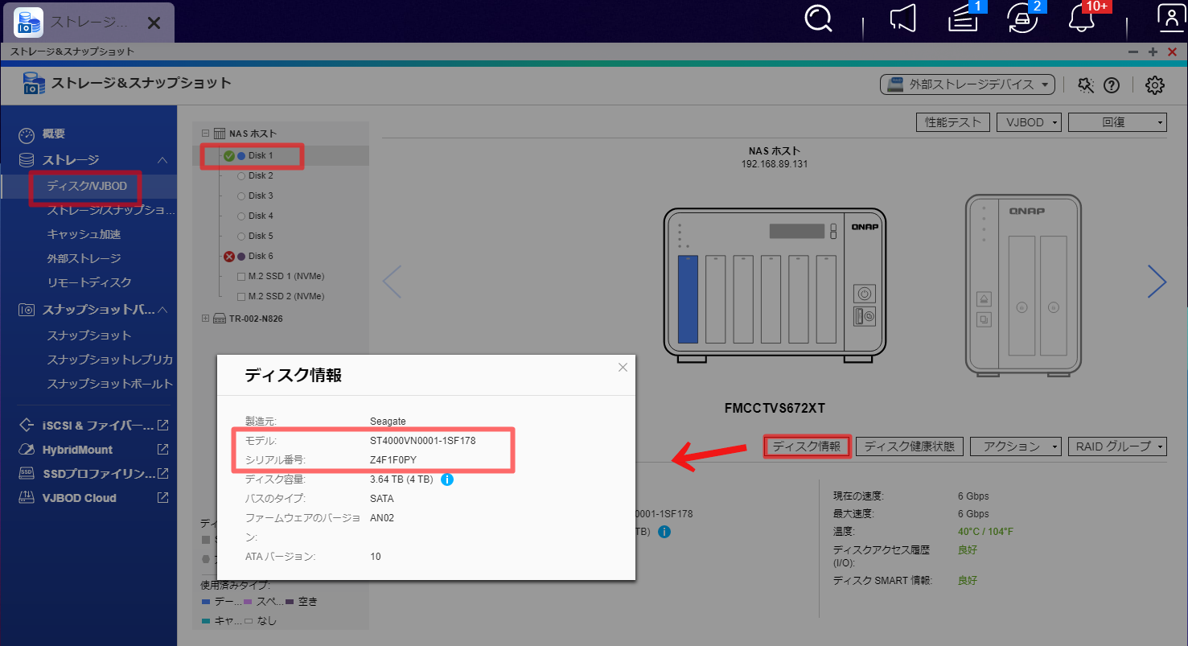Open the help question mark icon
1188x646 pixels.
click(x=1112, y=84)
